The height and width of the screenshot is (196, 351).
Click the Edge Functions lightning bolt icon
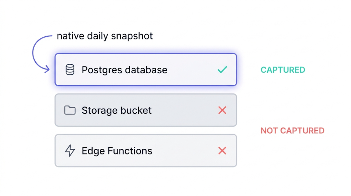(x=70, y=151)
